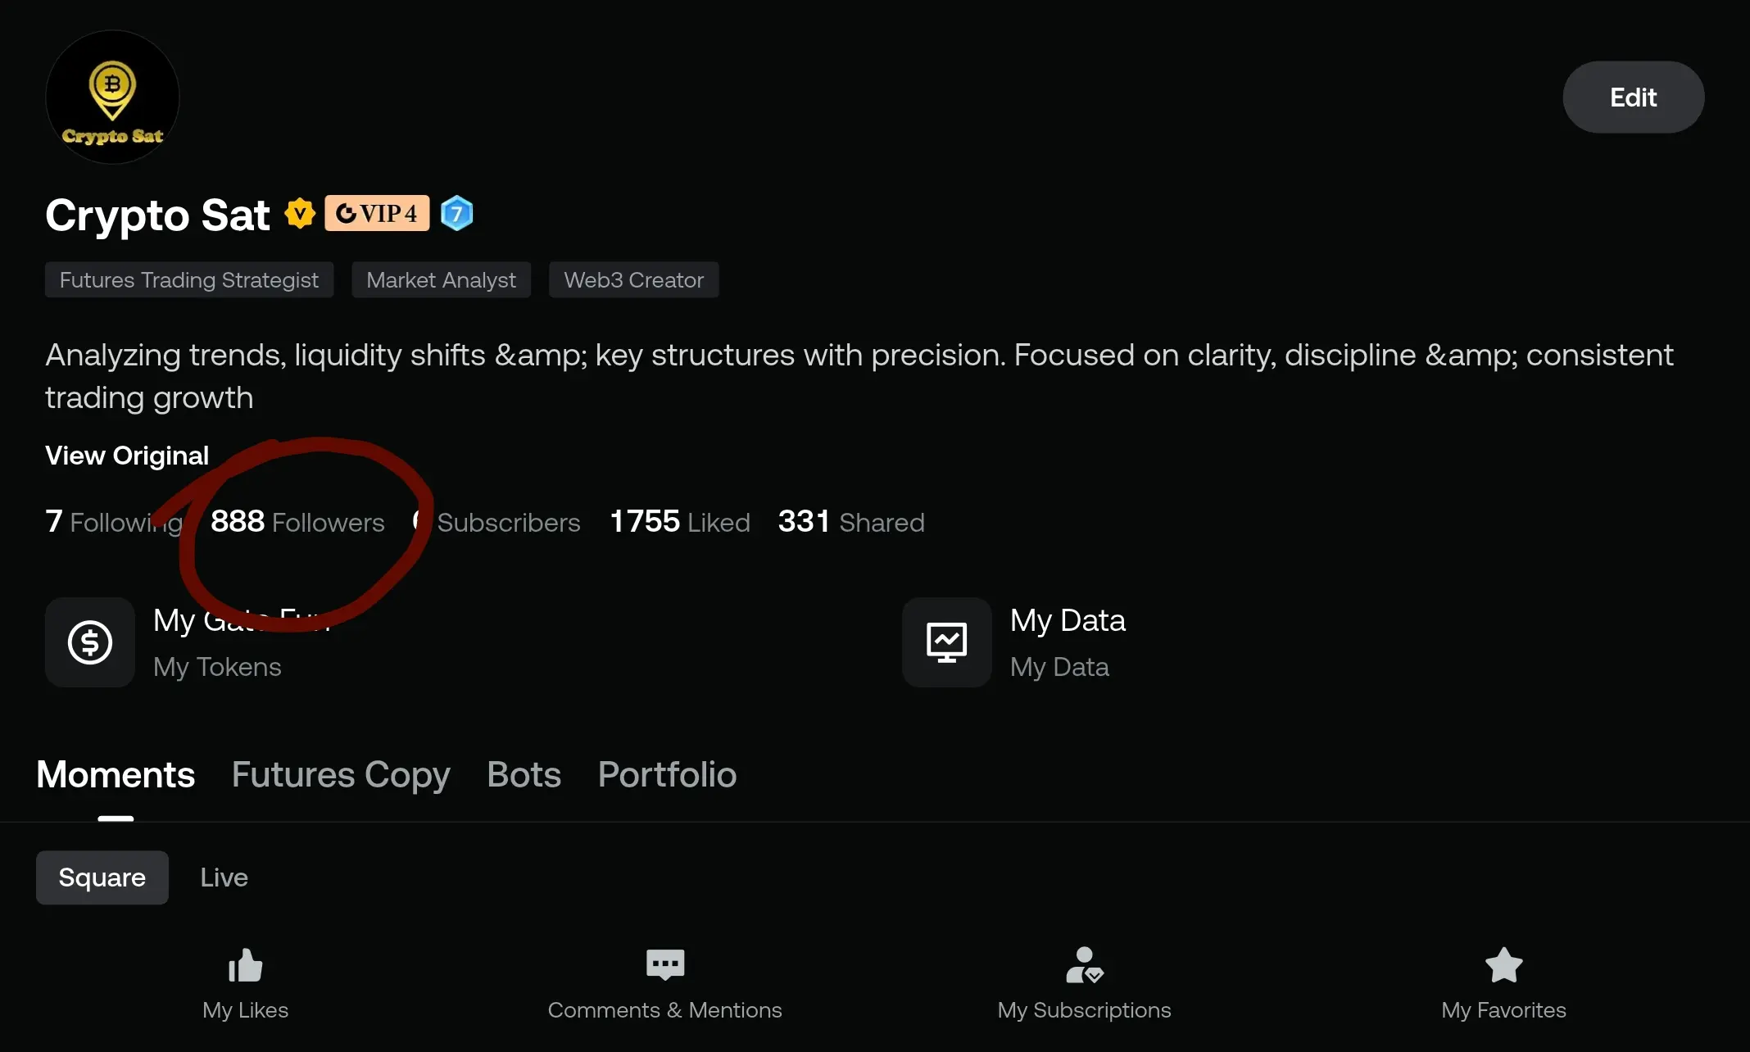Screen dimensions: 1750x1052
Task: Open My Tokens via the dollar icon
Action: (x=89, y=642)
